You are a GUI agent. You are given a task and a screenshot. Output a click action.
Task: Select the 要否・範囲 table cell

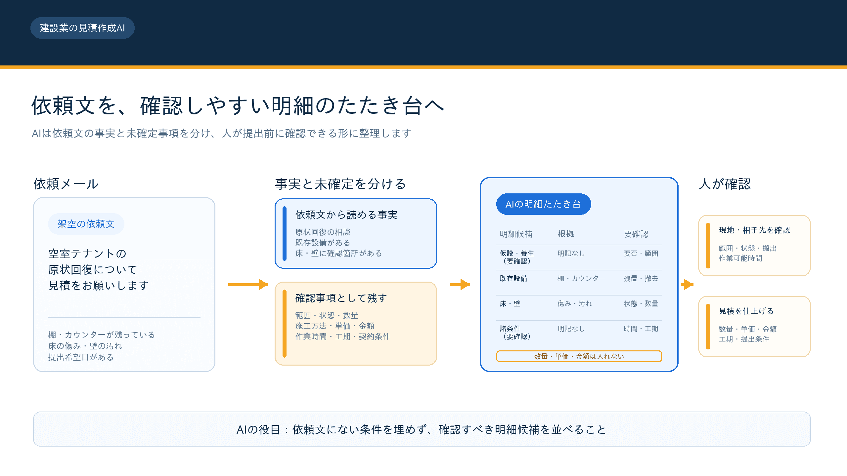(x=641, y=253)
